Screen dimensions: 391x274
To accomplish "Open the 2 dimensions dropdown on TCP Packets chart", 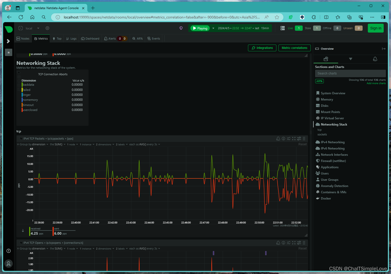I will point(105,144).
